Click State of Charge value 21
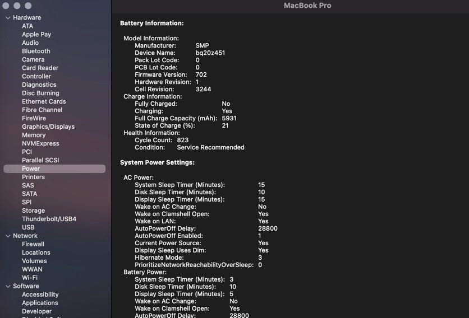 (x=225, y=125)
